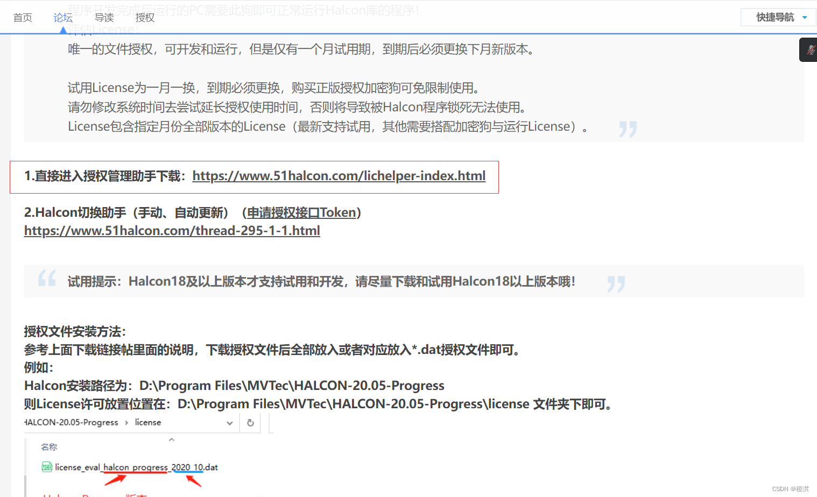Image resolution: width=817 pixels, height=497 pixels.
Task: Click the explorer refresh icon
Action: (x=250, y=423)
